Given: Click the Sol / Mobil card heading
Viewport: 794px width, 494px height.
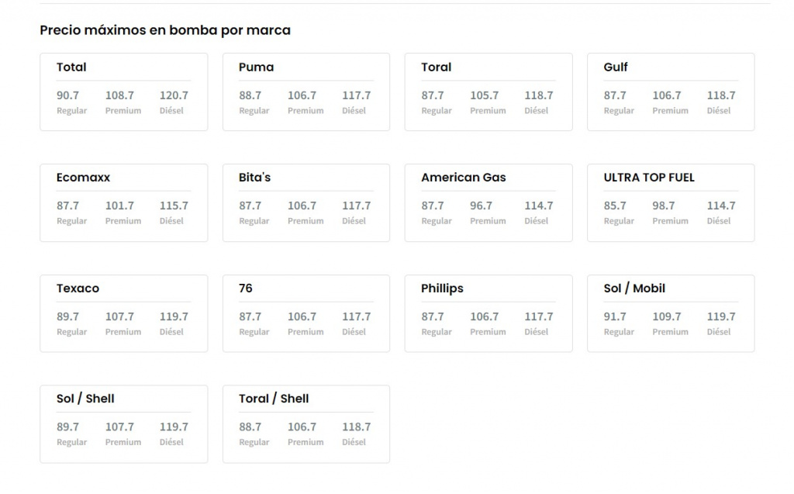Looking at the screenshot, I should tap(634, 288).
